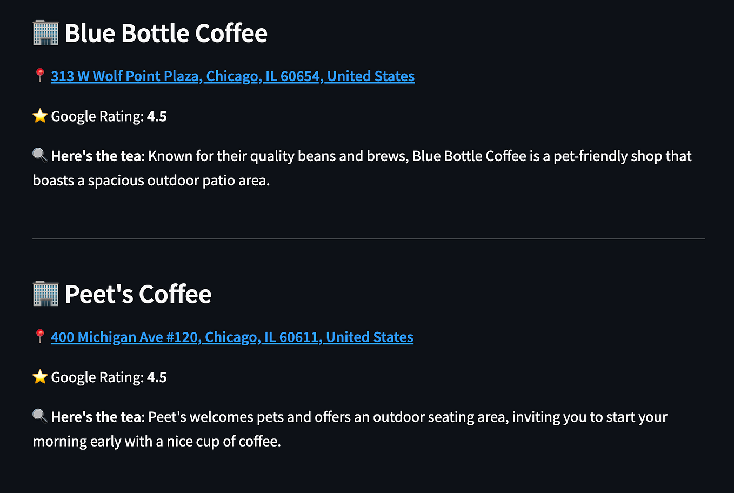Click the Blue Bottle Coffee heading text
Image resolution: width=734 pixels, height=493 pixels.
click(x=166, y=34)
